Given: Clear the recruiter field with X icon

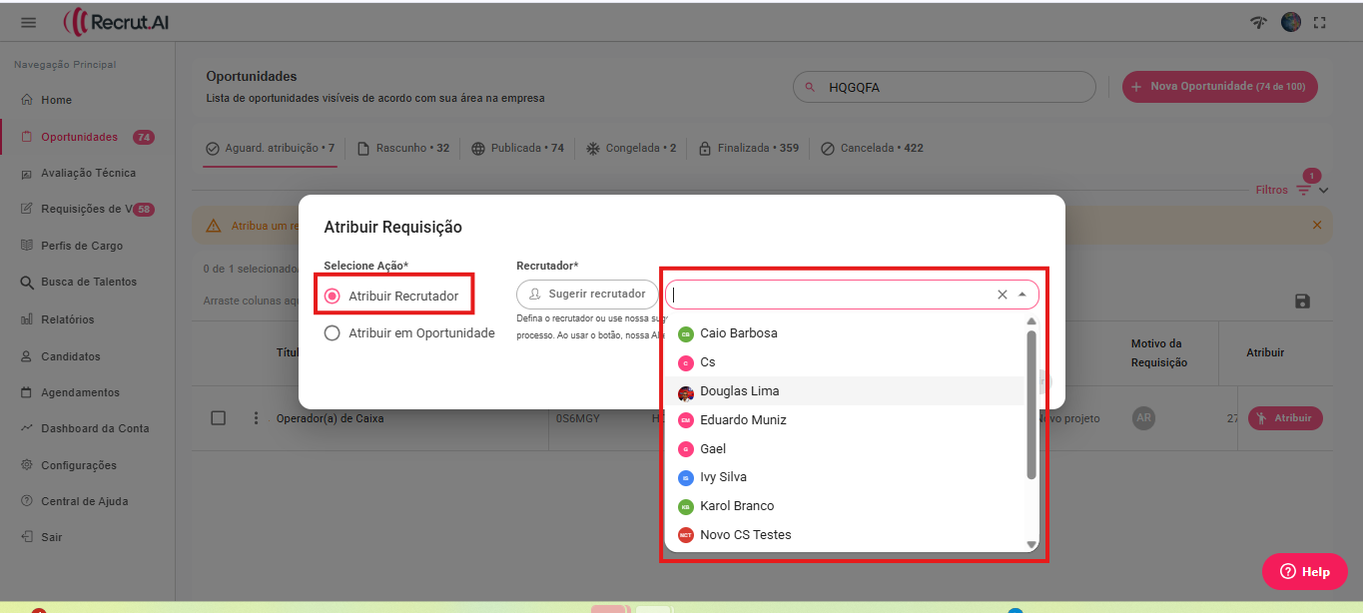Looking at the screenshot, I should 1002,295.
